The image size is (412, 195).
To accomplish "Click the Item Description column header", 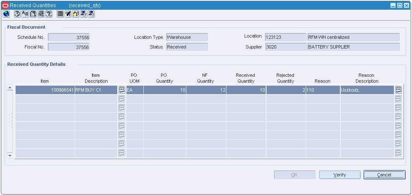I will [x=96, y=78].
